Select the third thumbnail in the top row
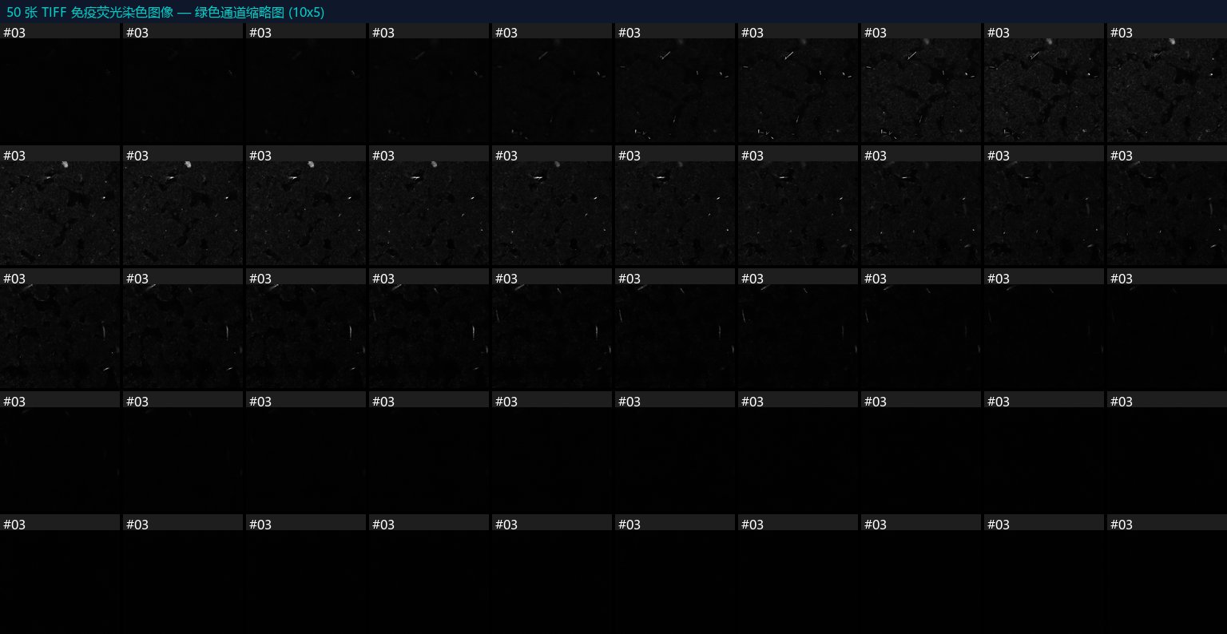Image resolution: width=1227 pixels, height=634 pixels. pyautogui.click(x=306, y=83)
